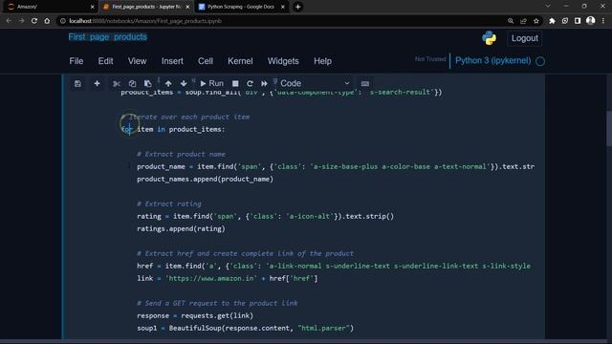This screenshot has width=612, height=344.
Task: Click the 'for item in product_items:' line
Action: (172, 130)
